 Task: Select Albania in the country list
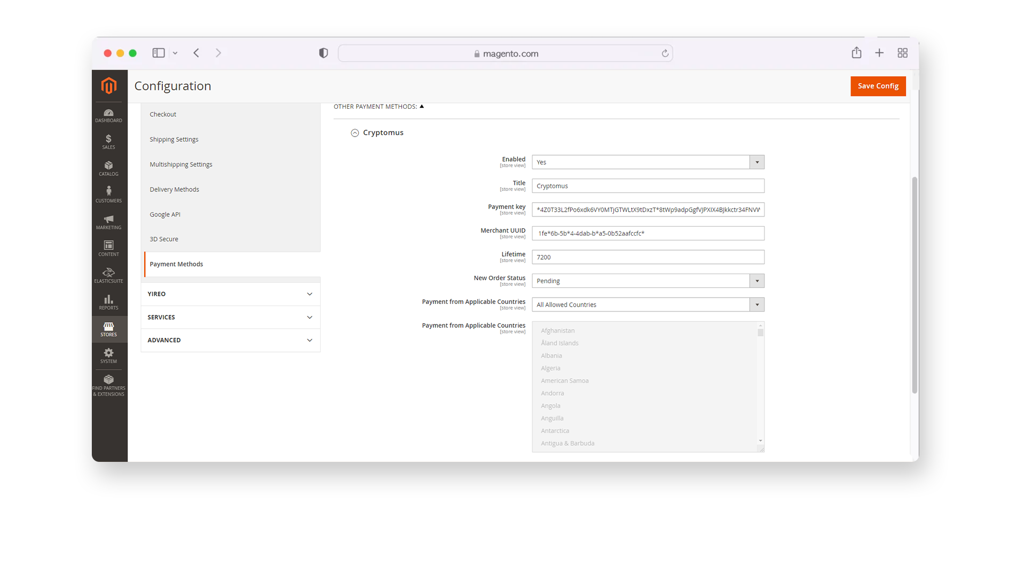[551, 356]
